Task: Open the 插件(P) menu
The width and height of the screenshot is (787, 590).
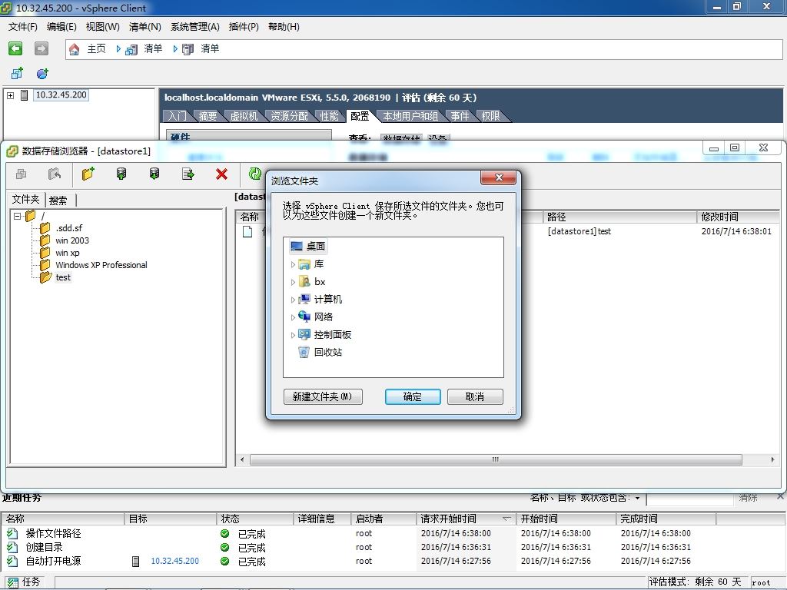Action: (x=244, y=27)
